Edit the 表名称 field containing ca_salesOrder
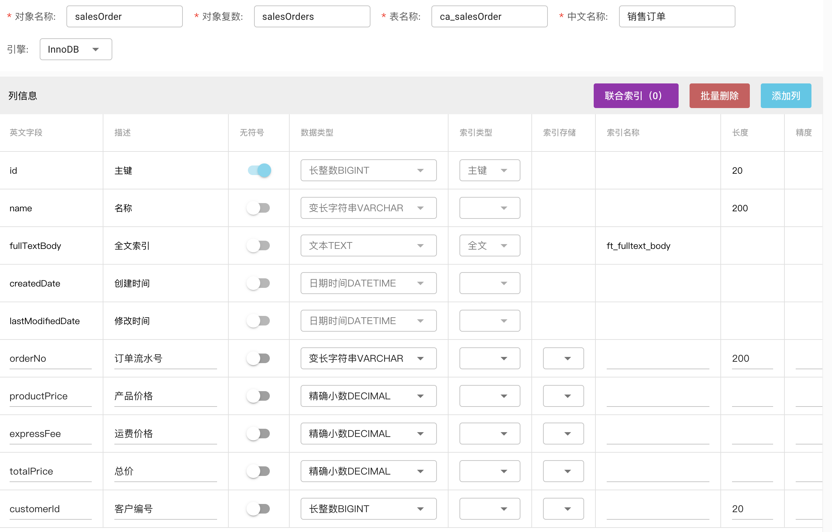 (x=489, y=16)
